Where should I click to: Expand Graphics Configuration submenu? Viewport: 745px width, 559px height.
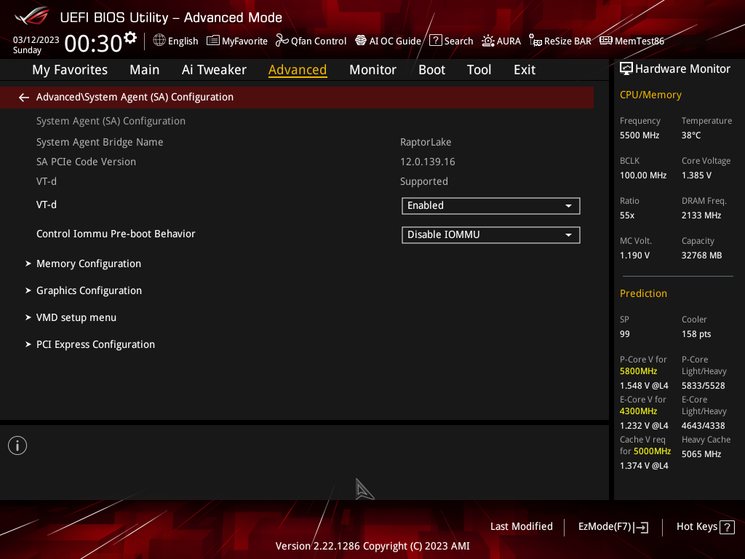(x=89, y=290)
